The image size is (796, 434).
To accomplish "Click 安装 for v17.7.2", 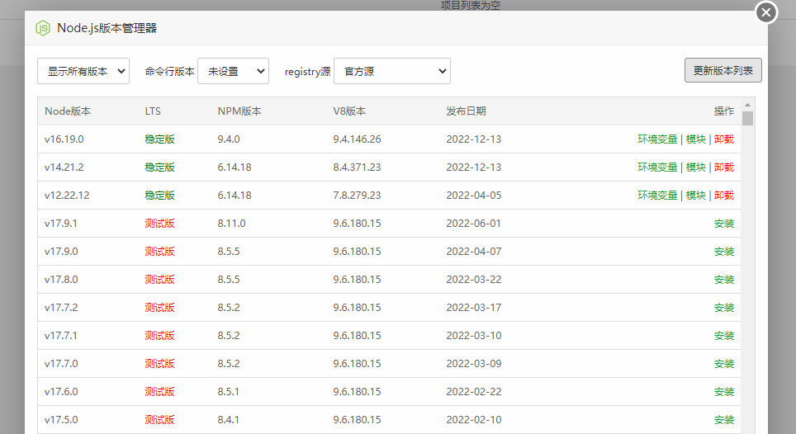I will point(724,307).
